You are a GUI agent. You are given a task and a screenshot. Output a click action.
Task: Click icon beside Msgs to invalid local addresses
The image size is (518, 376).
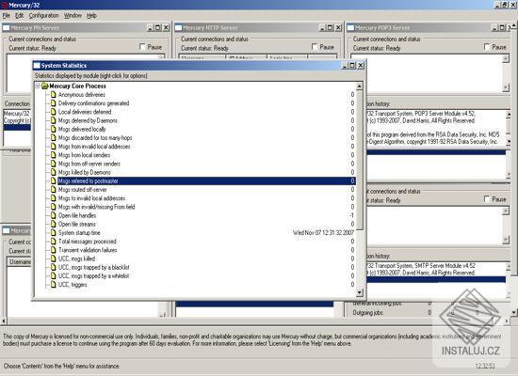pos(53,198)
